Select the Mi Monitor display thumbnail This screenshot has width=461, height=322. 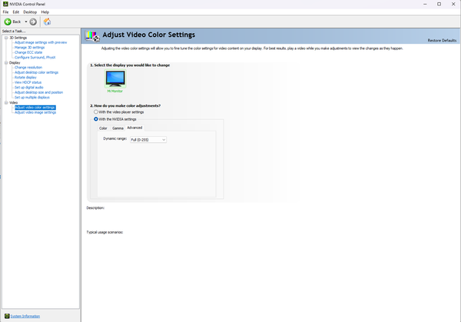coord(115,78)
